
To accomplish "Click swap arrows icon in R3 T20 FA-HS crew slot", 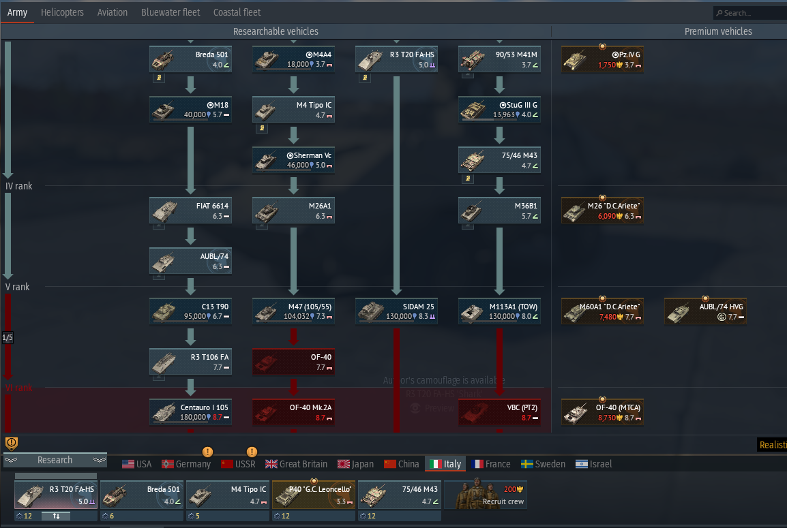I will click(56, 516).
